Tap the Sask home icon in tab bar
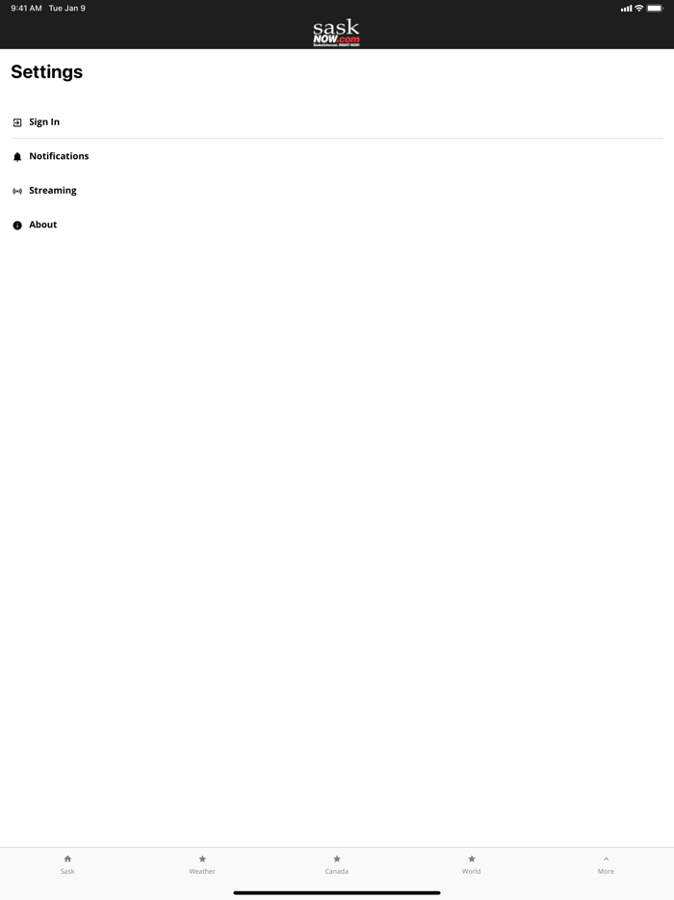The image size is (674, 900). pyautogui.click(x=67, y=859)
